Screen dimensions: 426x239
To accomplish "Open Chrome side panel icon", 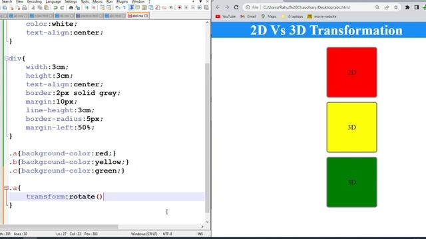I will (x=417, y=7).
